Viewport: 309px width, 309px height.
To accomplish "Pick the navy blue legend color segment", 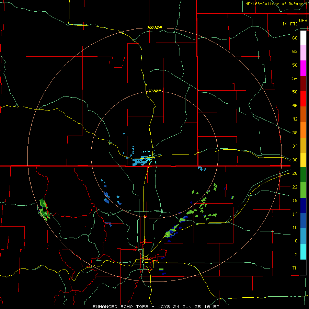I will click(303, 206).
